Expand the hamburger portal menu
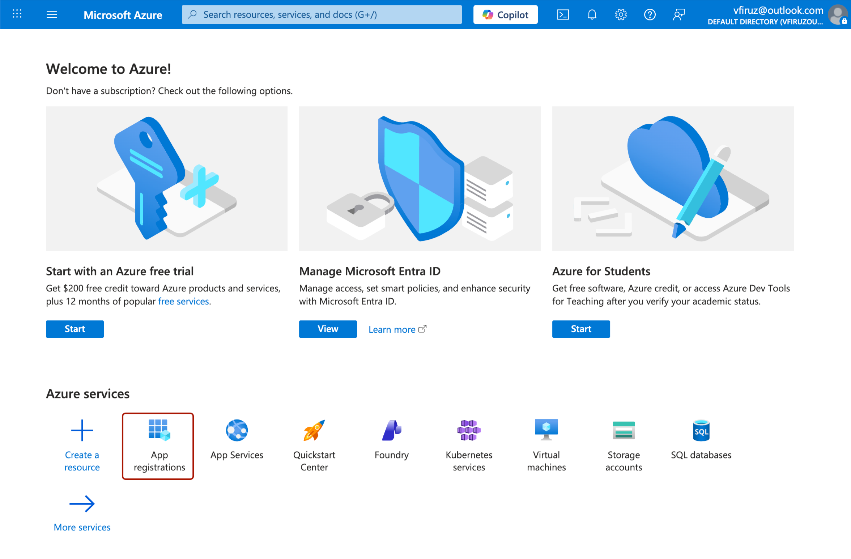The height and width of the screenshot is (559, 851). 52,15
